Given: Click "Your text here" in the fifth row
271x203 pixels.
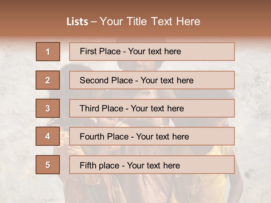Looking at the screenshot, I should click(x=153, y=165).
